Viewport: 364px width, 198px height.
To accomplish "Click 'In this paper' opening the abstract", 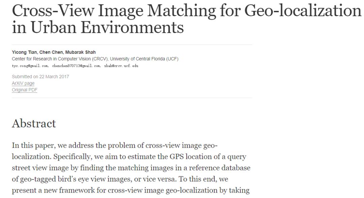I will 34,146.
